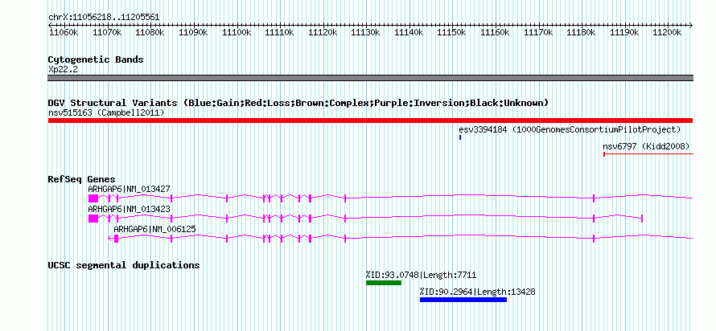Click the green segmental duplication bar

(384, 283)
